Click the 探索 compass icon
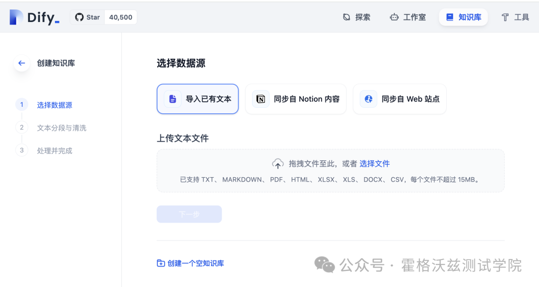 click(346, 17)
